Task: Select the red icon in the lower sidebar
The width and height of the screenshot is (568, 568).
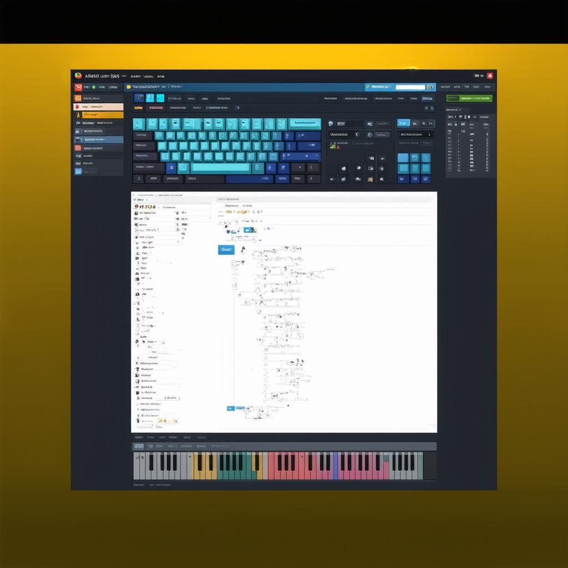Action: click(x=78, y=148)
